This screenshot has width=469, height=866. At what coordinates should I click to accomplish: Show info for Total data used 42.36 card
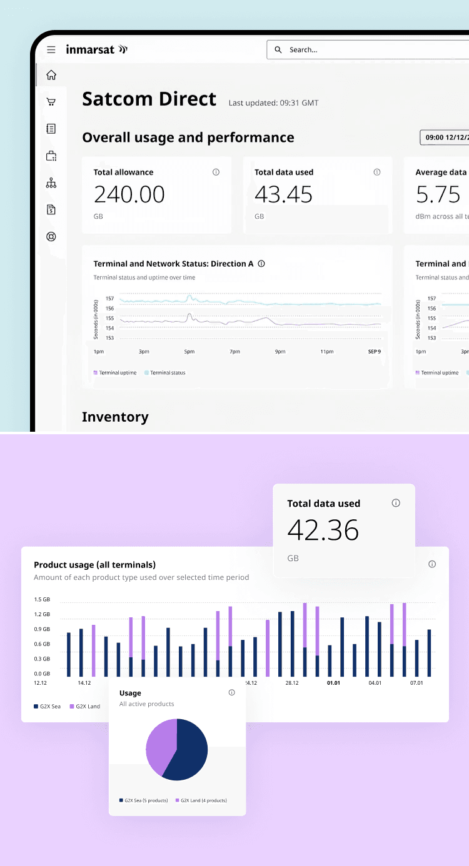(x=396, y=503)
